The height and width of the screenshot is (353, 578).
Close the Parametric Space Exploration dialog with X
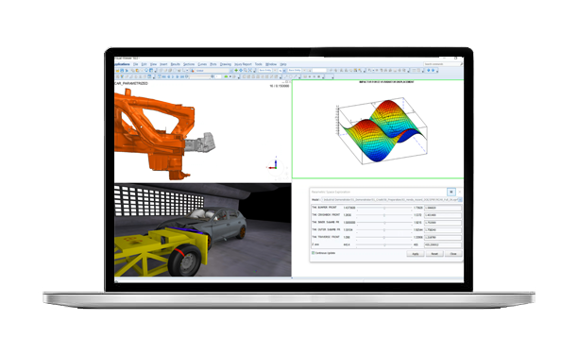click(460, 192)
